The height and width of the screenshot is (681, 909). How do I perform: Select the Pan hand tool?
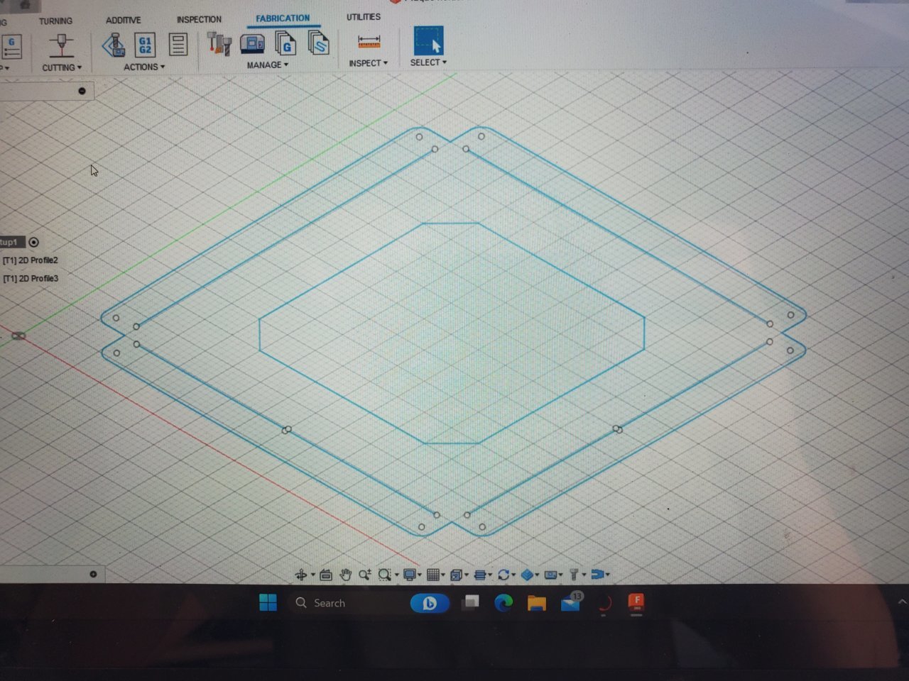345,575
